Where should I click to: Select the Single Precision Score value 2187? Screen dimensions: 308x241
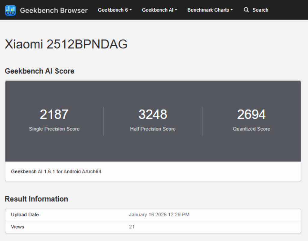(x=54, y=114)
